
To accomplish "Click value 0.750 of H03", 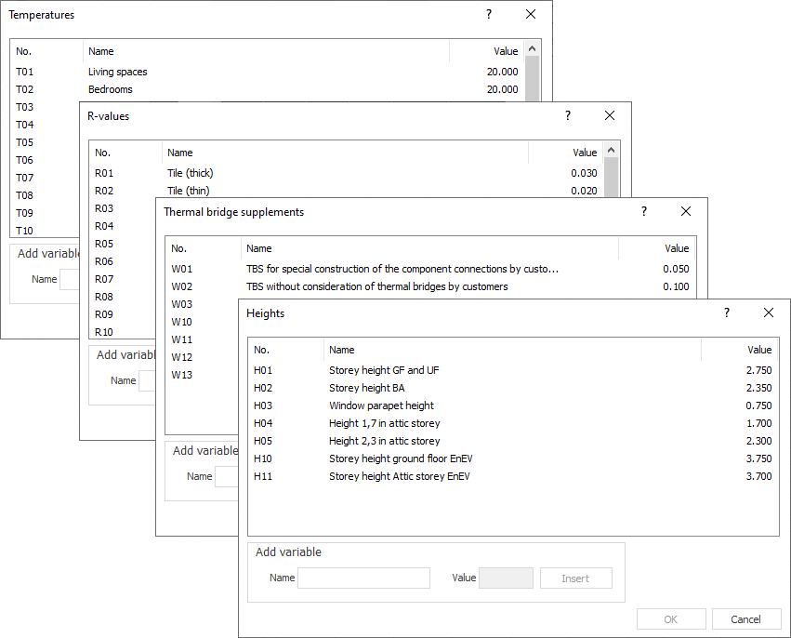I will click(x=758, y=405).
